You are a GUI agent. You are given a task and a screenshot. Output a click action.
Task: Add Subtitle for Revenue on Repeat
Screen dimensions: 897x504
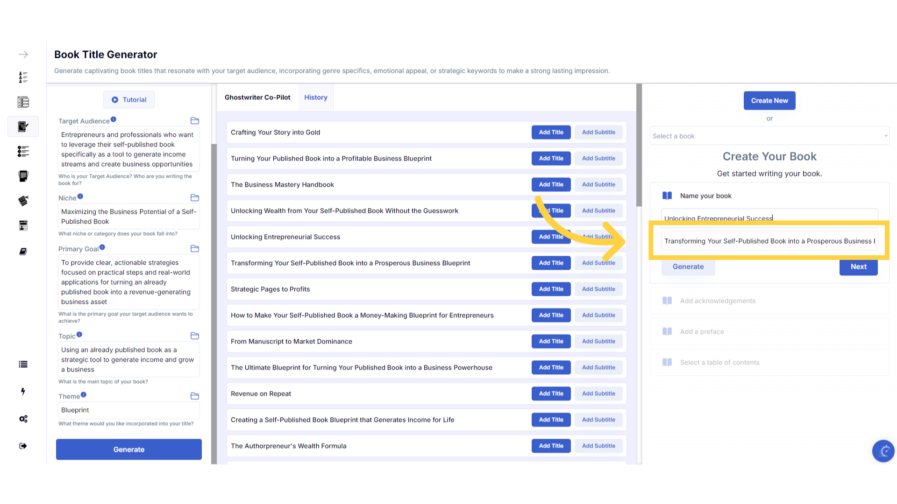[598, 394]
